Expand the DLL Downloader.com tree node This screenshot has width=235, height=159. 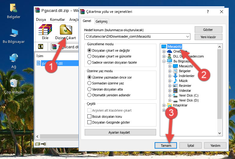coord(164,56)
